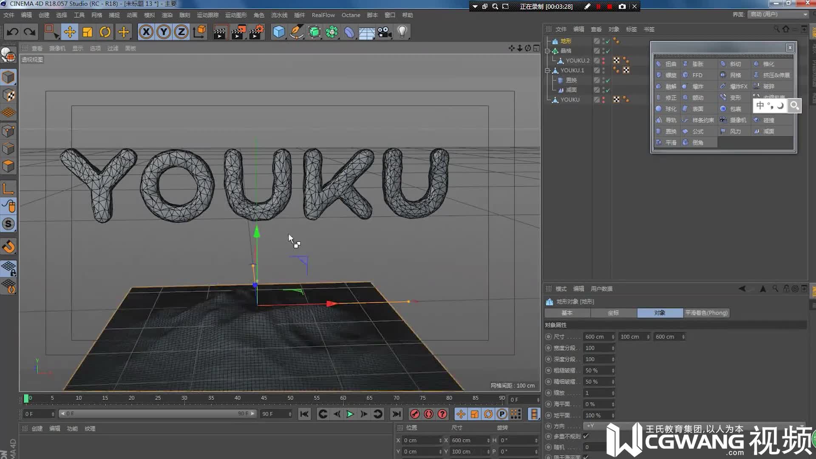The width and height of the screenshot is (816, 459).
Task: Pick the 扭曲 bend deformer
Action: coord(670,64)
